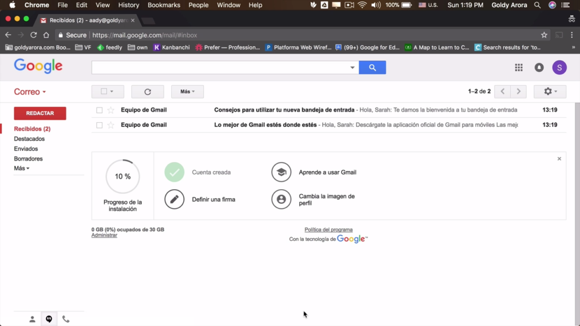The width and height of the screenshot is (580, 326).
Task: Open Hangouts conversations icon
Action: click(49, 319)
